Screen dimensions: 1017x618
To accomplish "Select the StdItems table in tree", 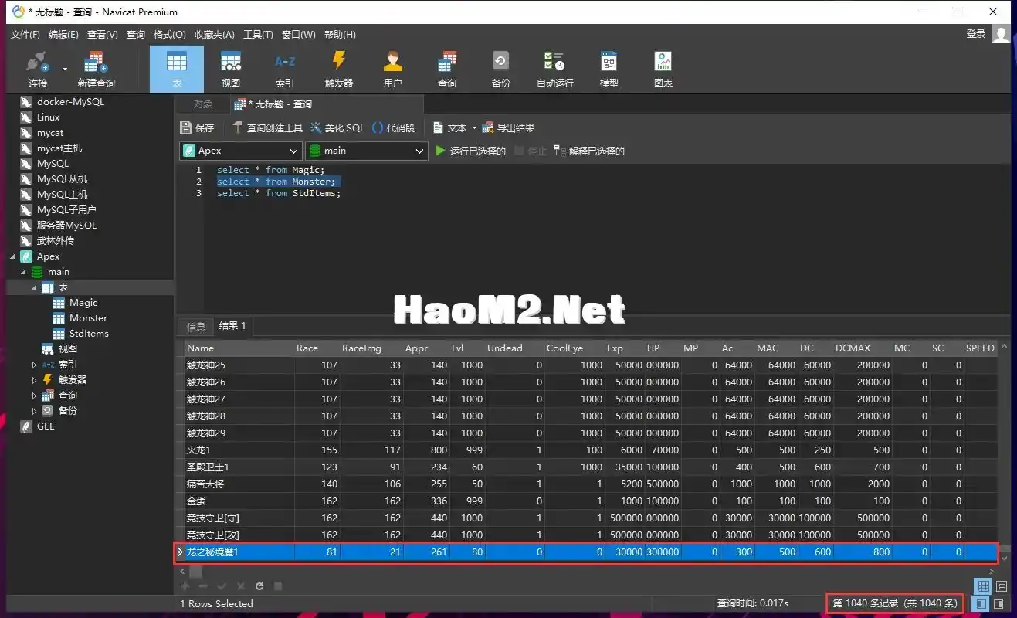I will pyautogui.click(x=89, y=333).
